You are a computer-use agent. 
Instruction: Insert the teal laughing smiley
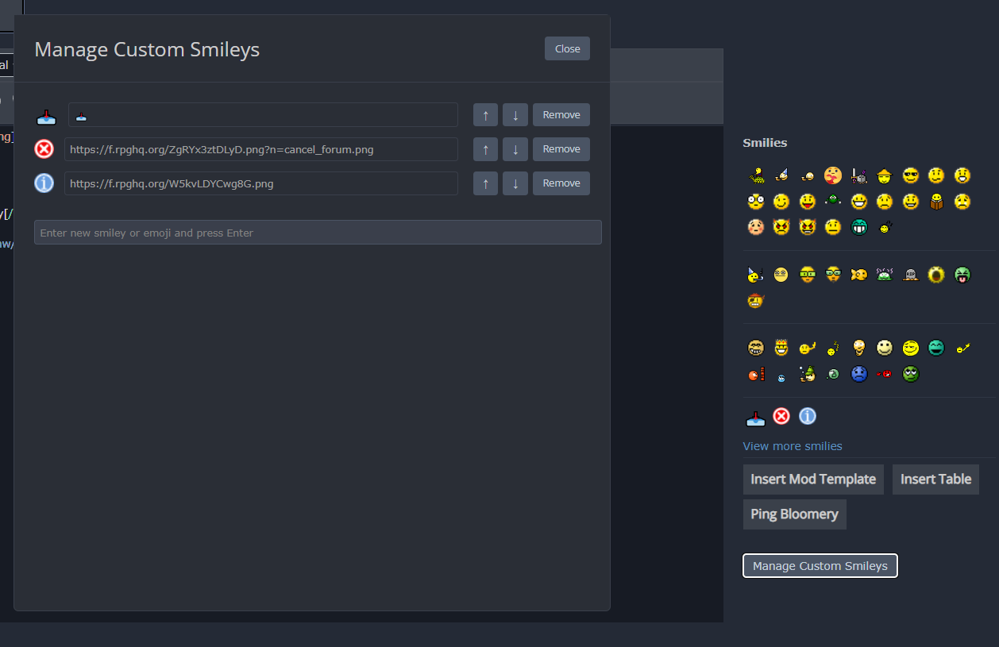point(936,348)
